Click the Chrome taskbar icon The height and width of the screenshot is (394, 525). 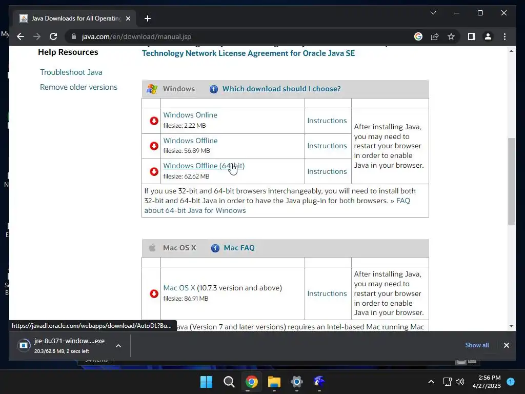[251, 382]
